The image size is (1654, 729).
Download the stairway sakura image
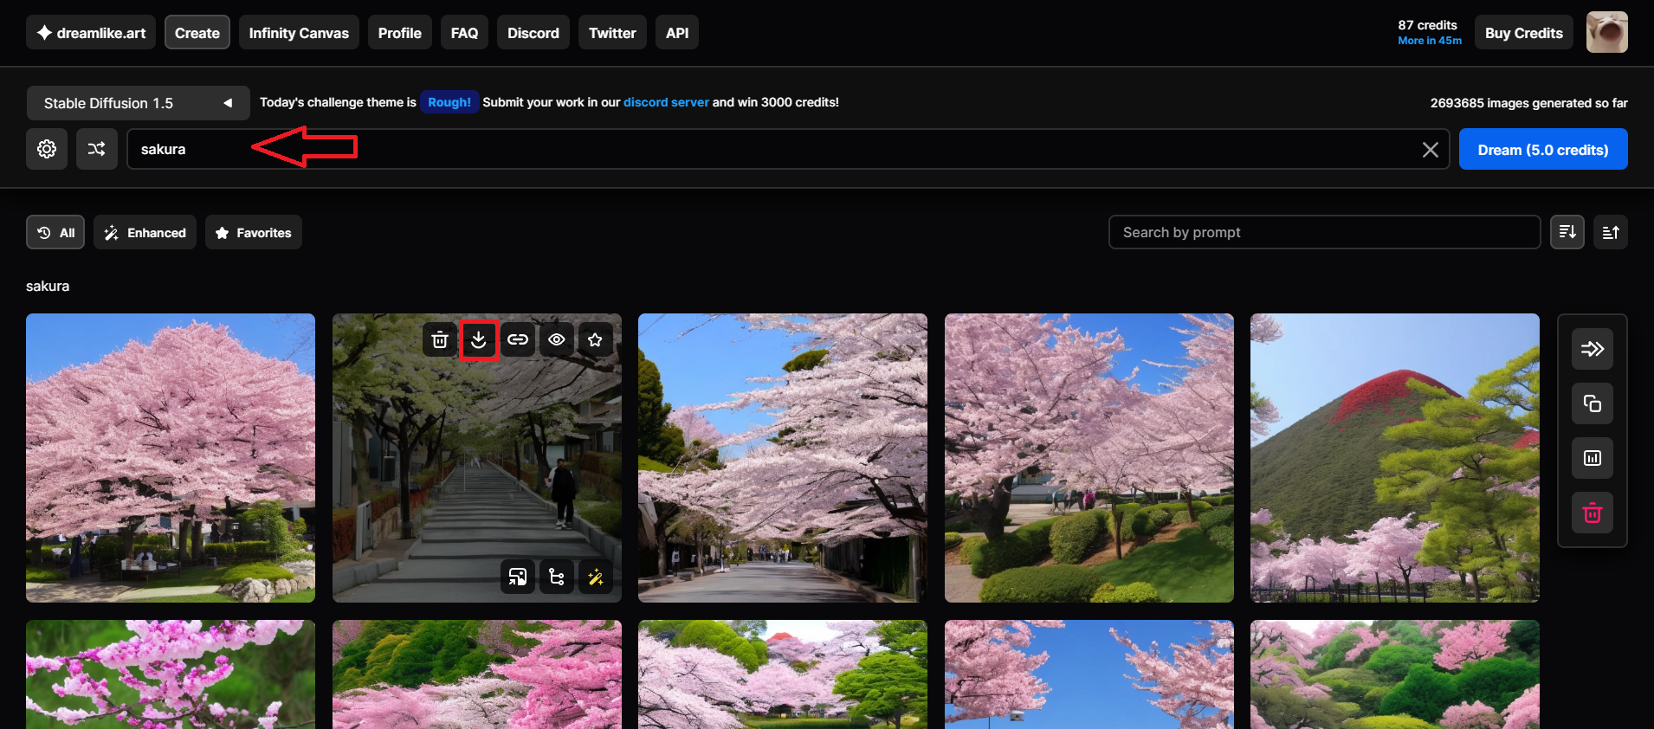tap(479, 339)
